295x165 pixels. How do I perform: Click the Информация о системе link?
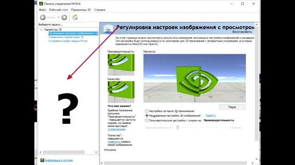[59, 160]
